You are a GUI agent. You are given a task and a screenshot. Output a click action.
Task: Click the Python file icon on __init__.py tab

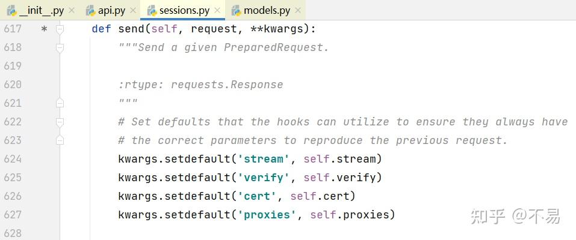point(11,10)
